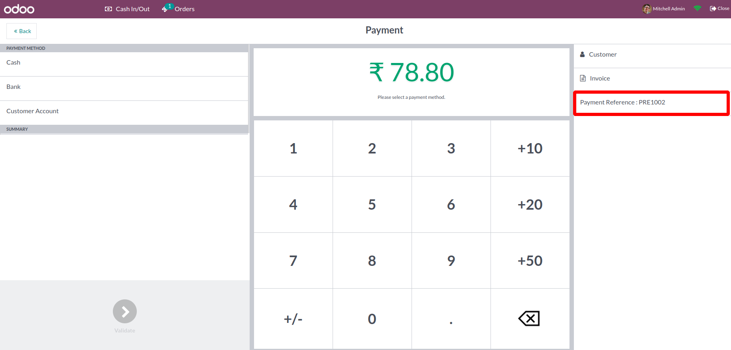Select the Customer person icon
The width and height of the screenshot is (731, 350).
pyautogui.click(x=582, y=54)
